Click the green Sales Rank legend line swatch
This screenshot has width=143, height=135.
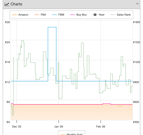113,15
